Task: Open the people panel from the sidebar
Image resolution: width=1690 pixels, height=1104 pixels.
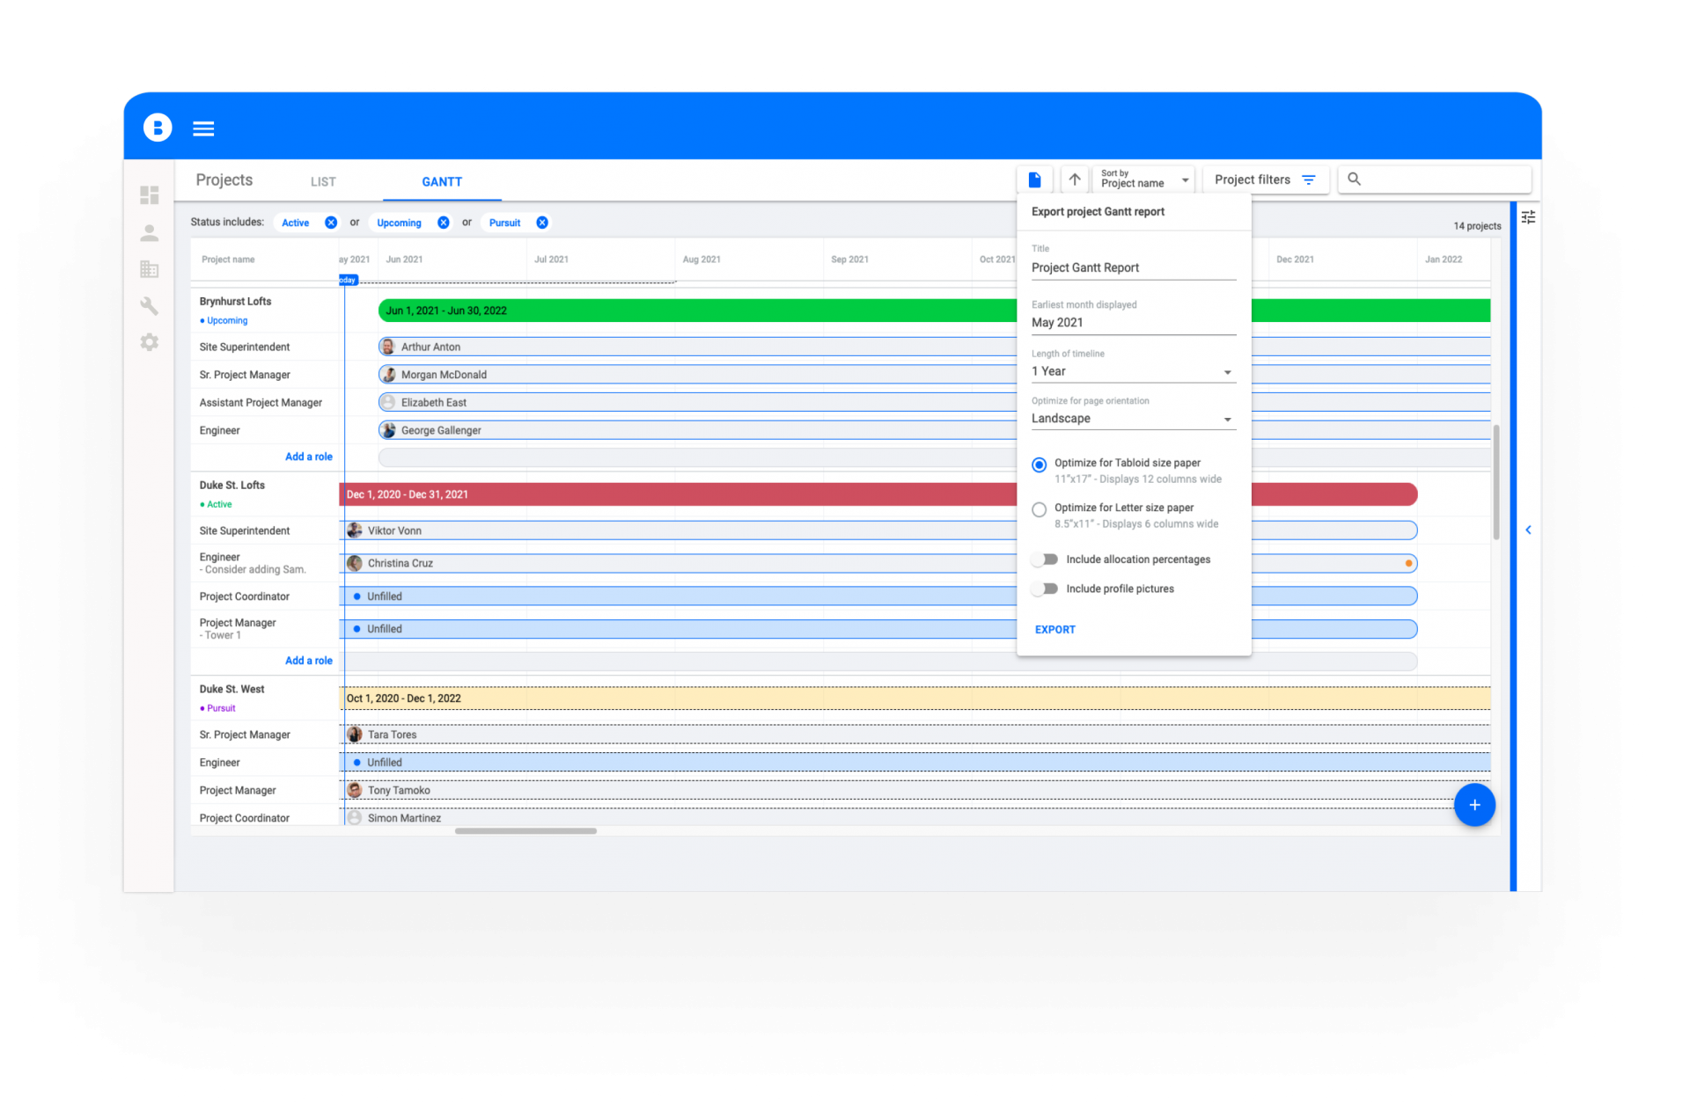Action: [x=150, y=231]
